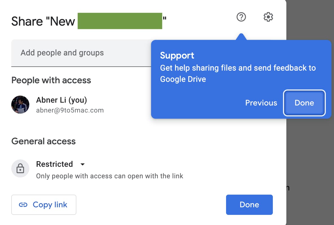Click the chain link icon in Copy link
This screenshot has height=225, width=334.
click(x=23, y=205)
